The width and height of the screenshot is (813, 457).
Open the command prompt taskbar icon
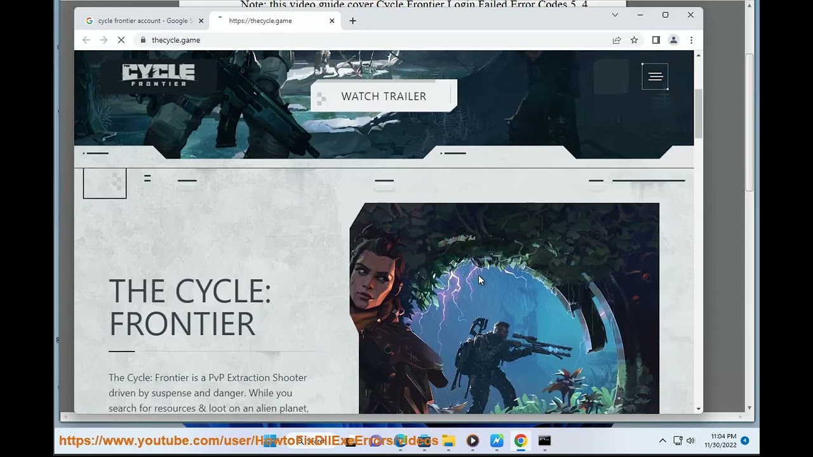point(544,440)
